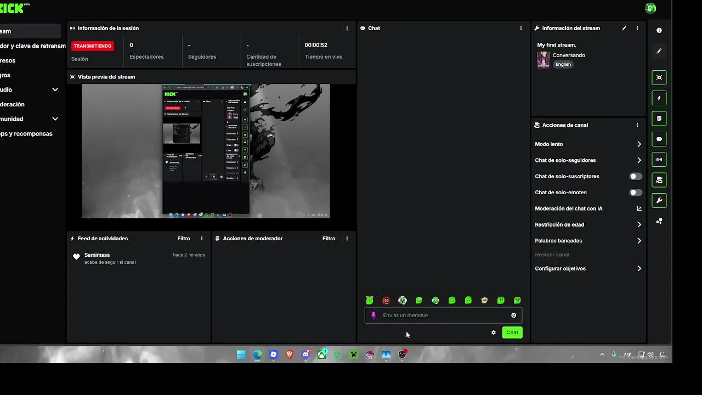Insert the red angry emote

pyautogui.click(x=386, y=301)
